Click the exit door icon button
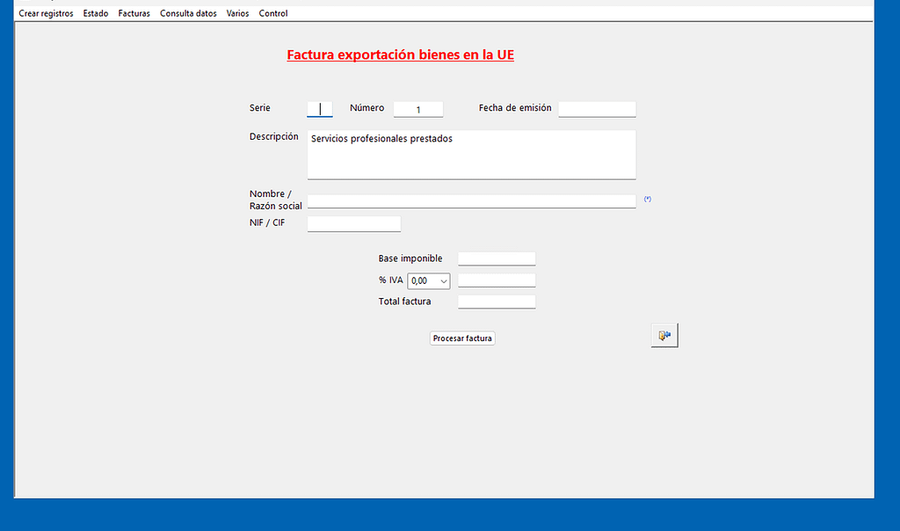Screen dimensions: 900x531 tap(664, 336)
